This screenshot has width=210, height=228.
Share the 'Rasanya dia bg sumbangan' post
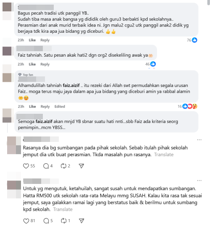click(x=81, y=166)
